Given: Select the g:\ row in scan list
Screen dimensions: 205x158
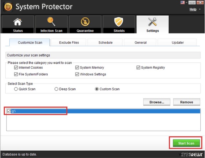Looking at the screenshot, I should (103, 111).
